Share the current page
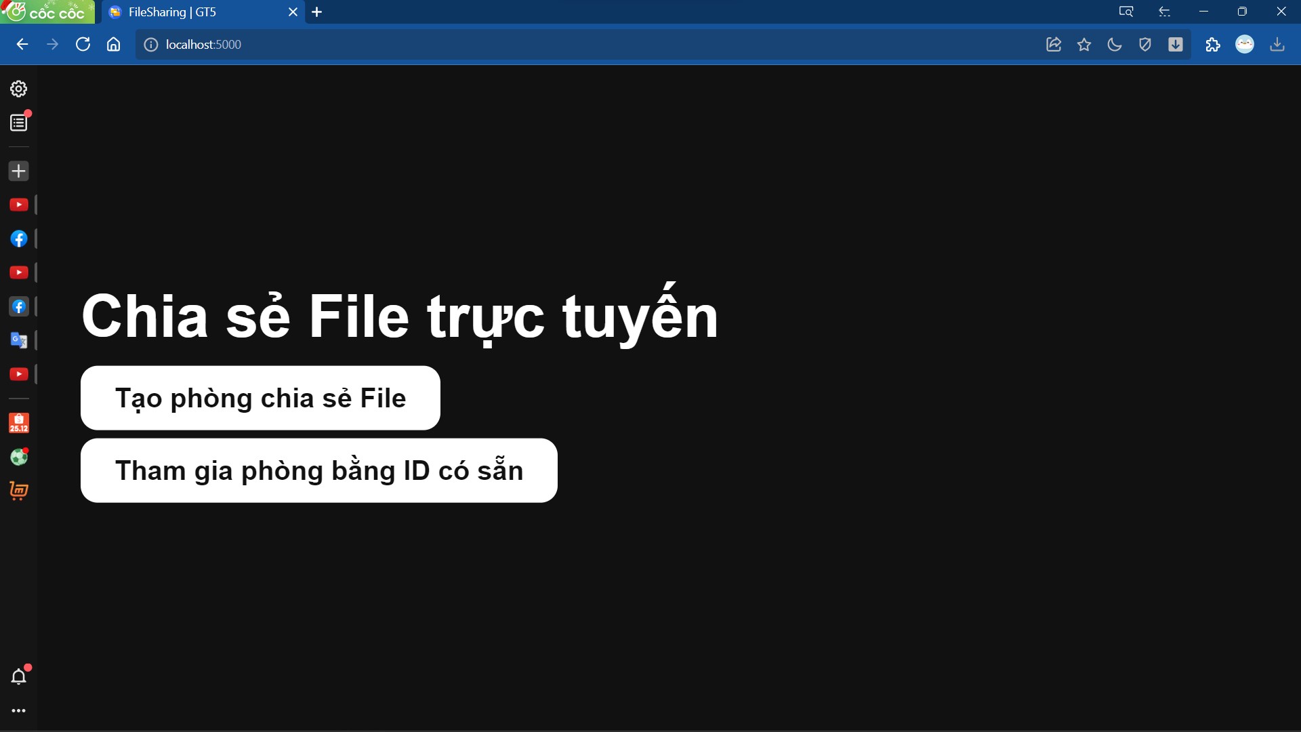 (1054, 44)
